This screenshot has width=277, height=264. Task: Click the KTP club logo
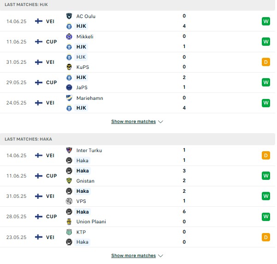click(69, 232)
